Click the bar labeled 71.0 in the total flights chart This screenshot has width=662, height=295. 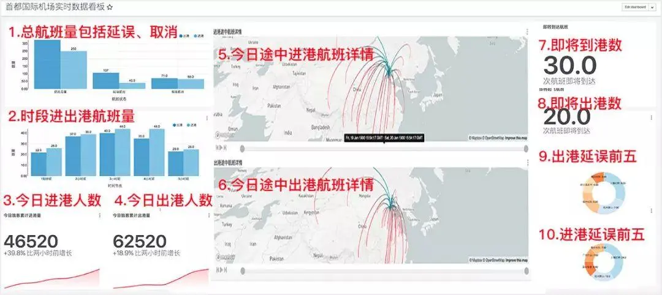pos(164,83)
